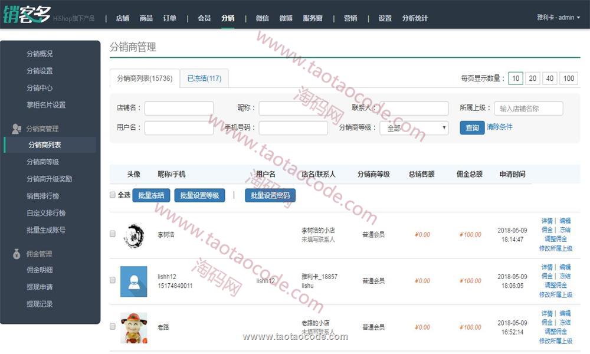Switch to the 已冻结(117) tab
Image resolution: width=590 pixels, height=354 pixels.
204,78
